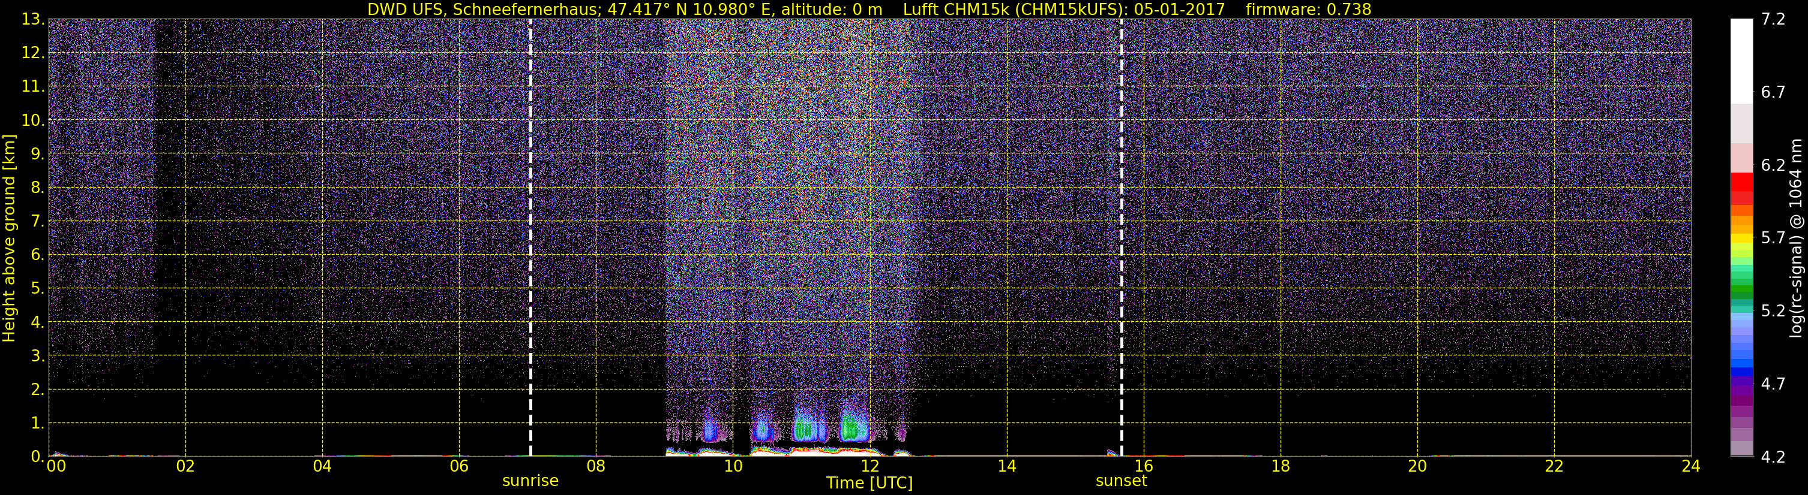1808x495 pixels.
Task: Click the colorbar tick label '4.2'
Action: tap(1773, 457)
